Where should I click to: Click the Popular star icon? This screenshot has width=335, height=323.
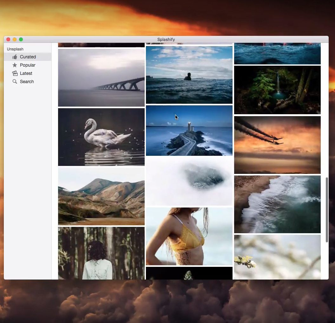(x=15, y=65)
